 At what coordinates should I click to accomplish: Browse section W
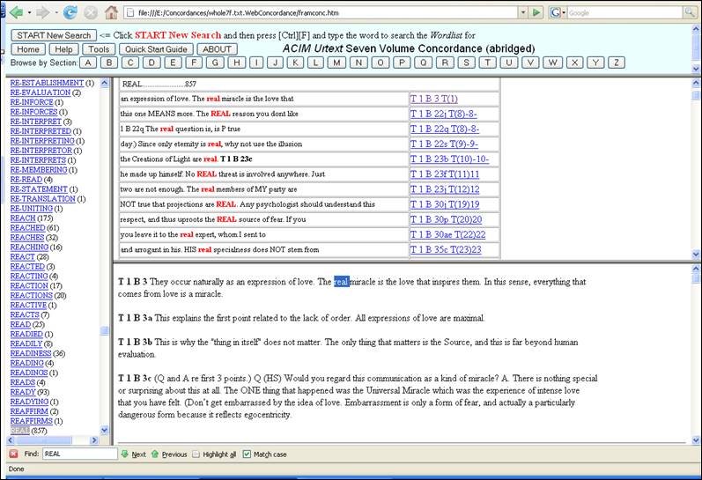(552, 63)
